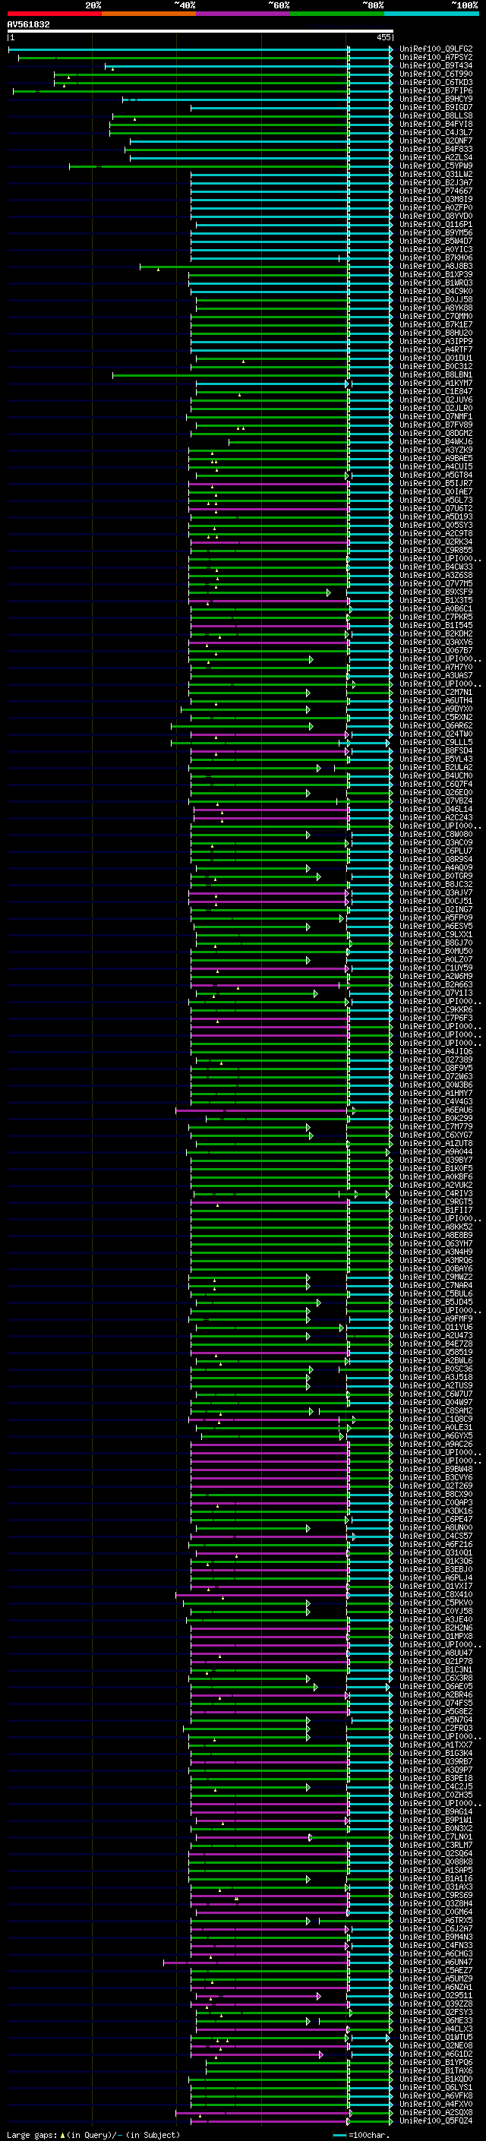
Task: Select hit UniRef100_B8LLS8
Action: [436, 116]
